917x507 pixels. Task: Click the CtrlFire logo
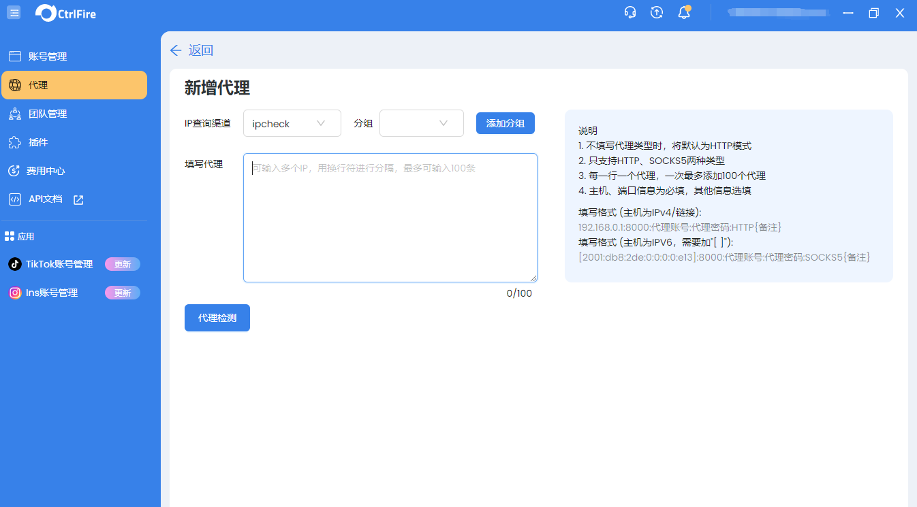65,12
